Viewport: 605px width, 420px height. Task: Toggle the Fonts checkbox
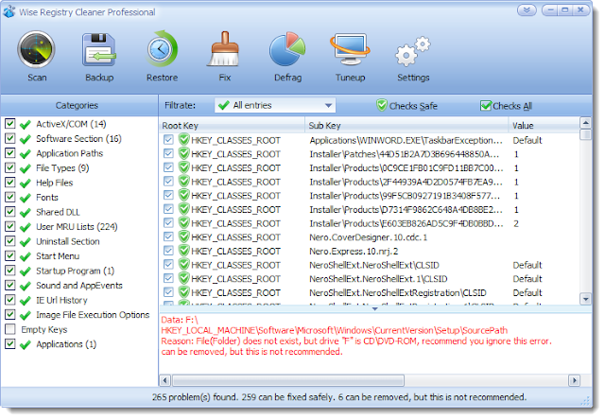(x=10, y=197)
